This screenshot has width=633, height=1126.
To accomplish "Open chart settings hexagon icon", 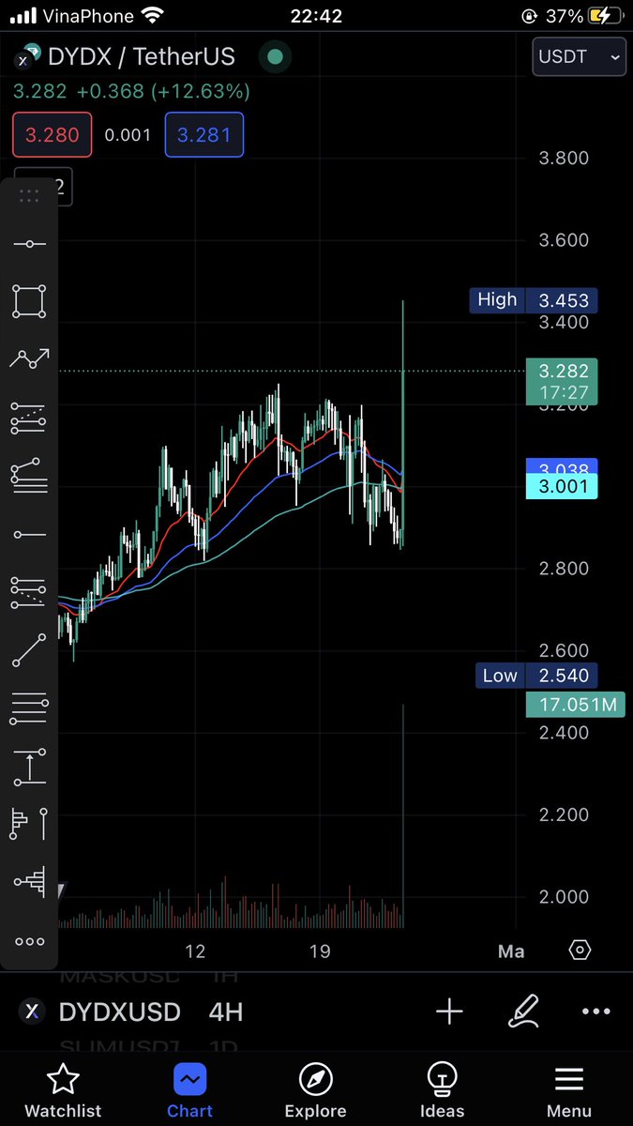I will pos(580,951).
